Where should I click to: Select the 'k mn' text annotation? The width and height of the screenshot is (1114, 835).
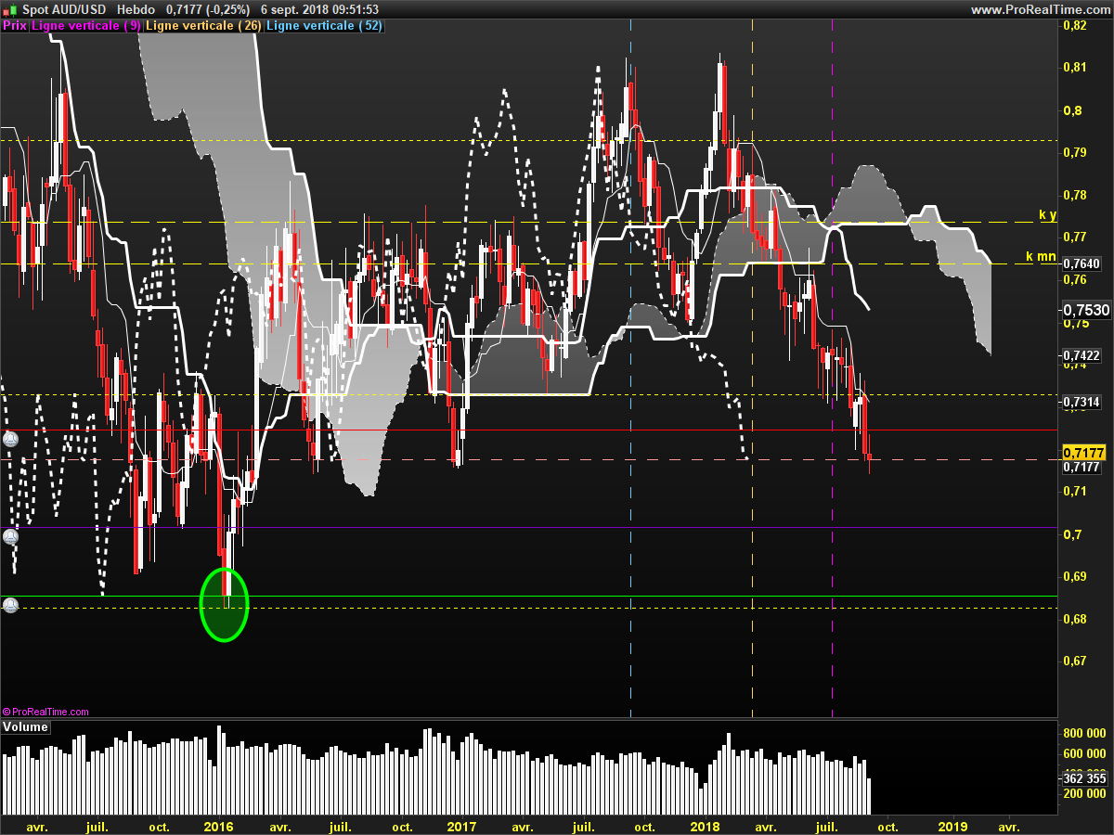tap(1041, 256)
